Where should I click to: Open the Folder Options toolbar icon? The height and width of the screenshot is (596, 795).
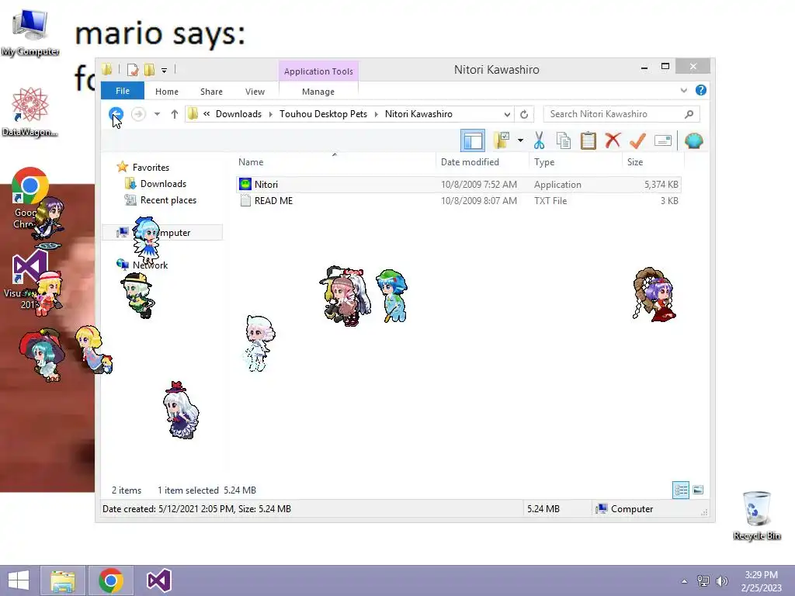tap(502, 140)
